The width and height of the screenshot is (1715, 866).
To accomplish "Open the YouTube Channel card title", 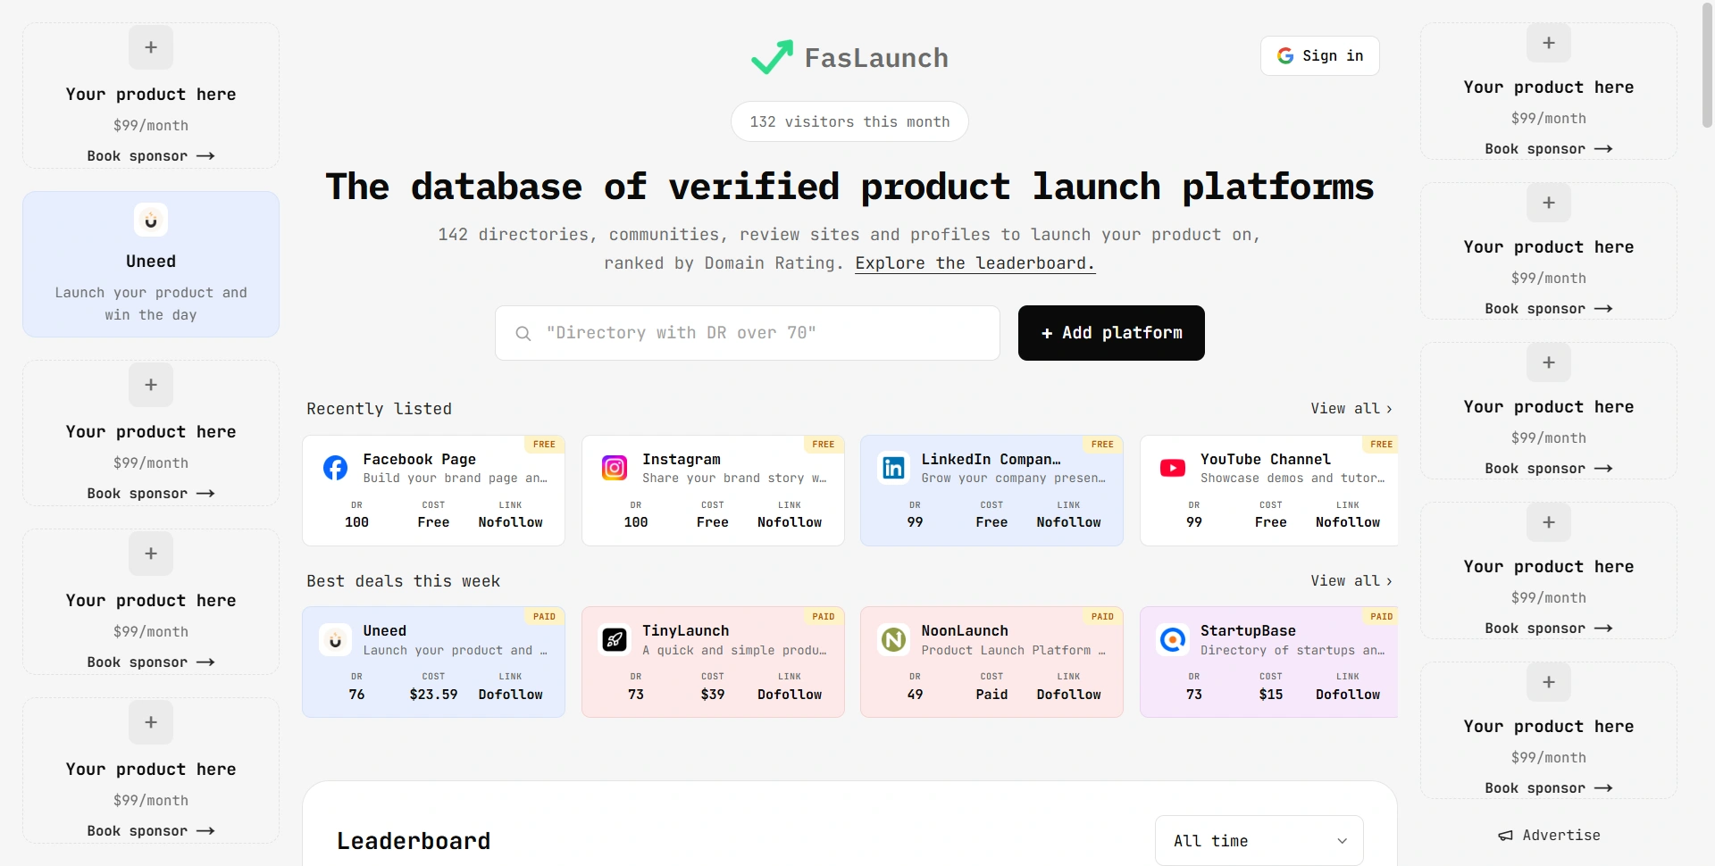I will 1266,459.
